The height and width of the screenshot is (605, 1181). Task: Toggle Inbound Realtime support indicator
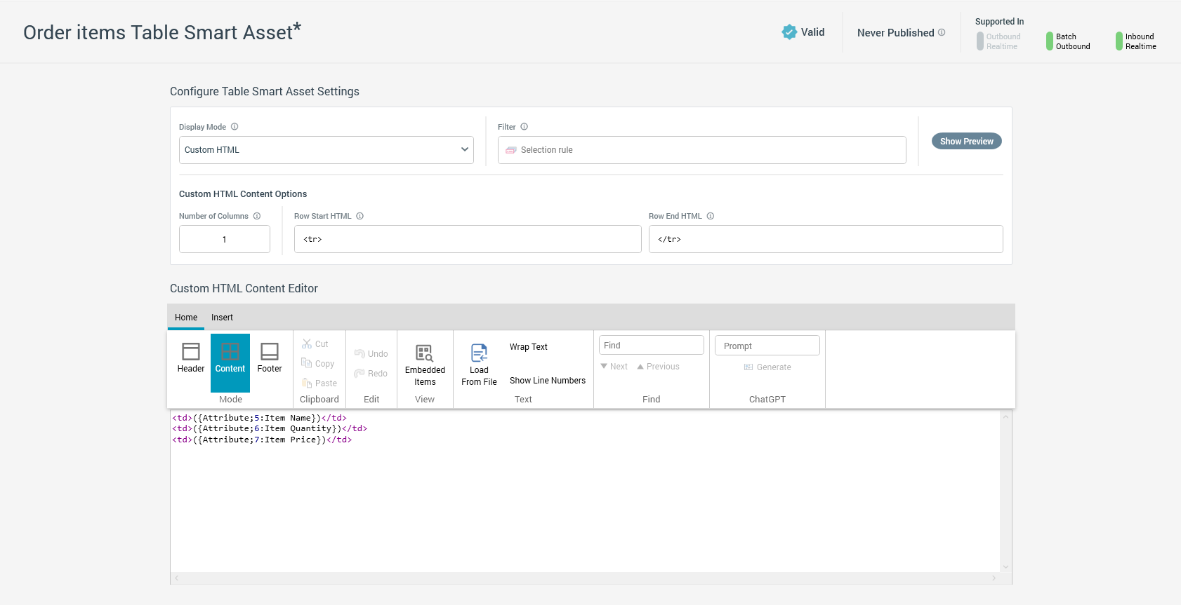tap(1119, 41)
